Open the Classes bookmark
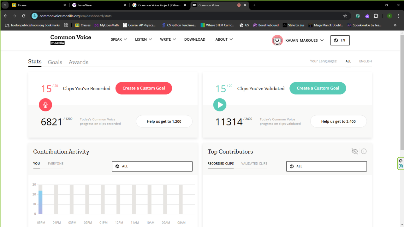 [83, 25]
